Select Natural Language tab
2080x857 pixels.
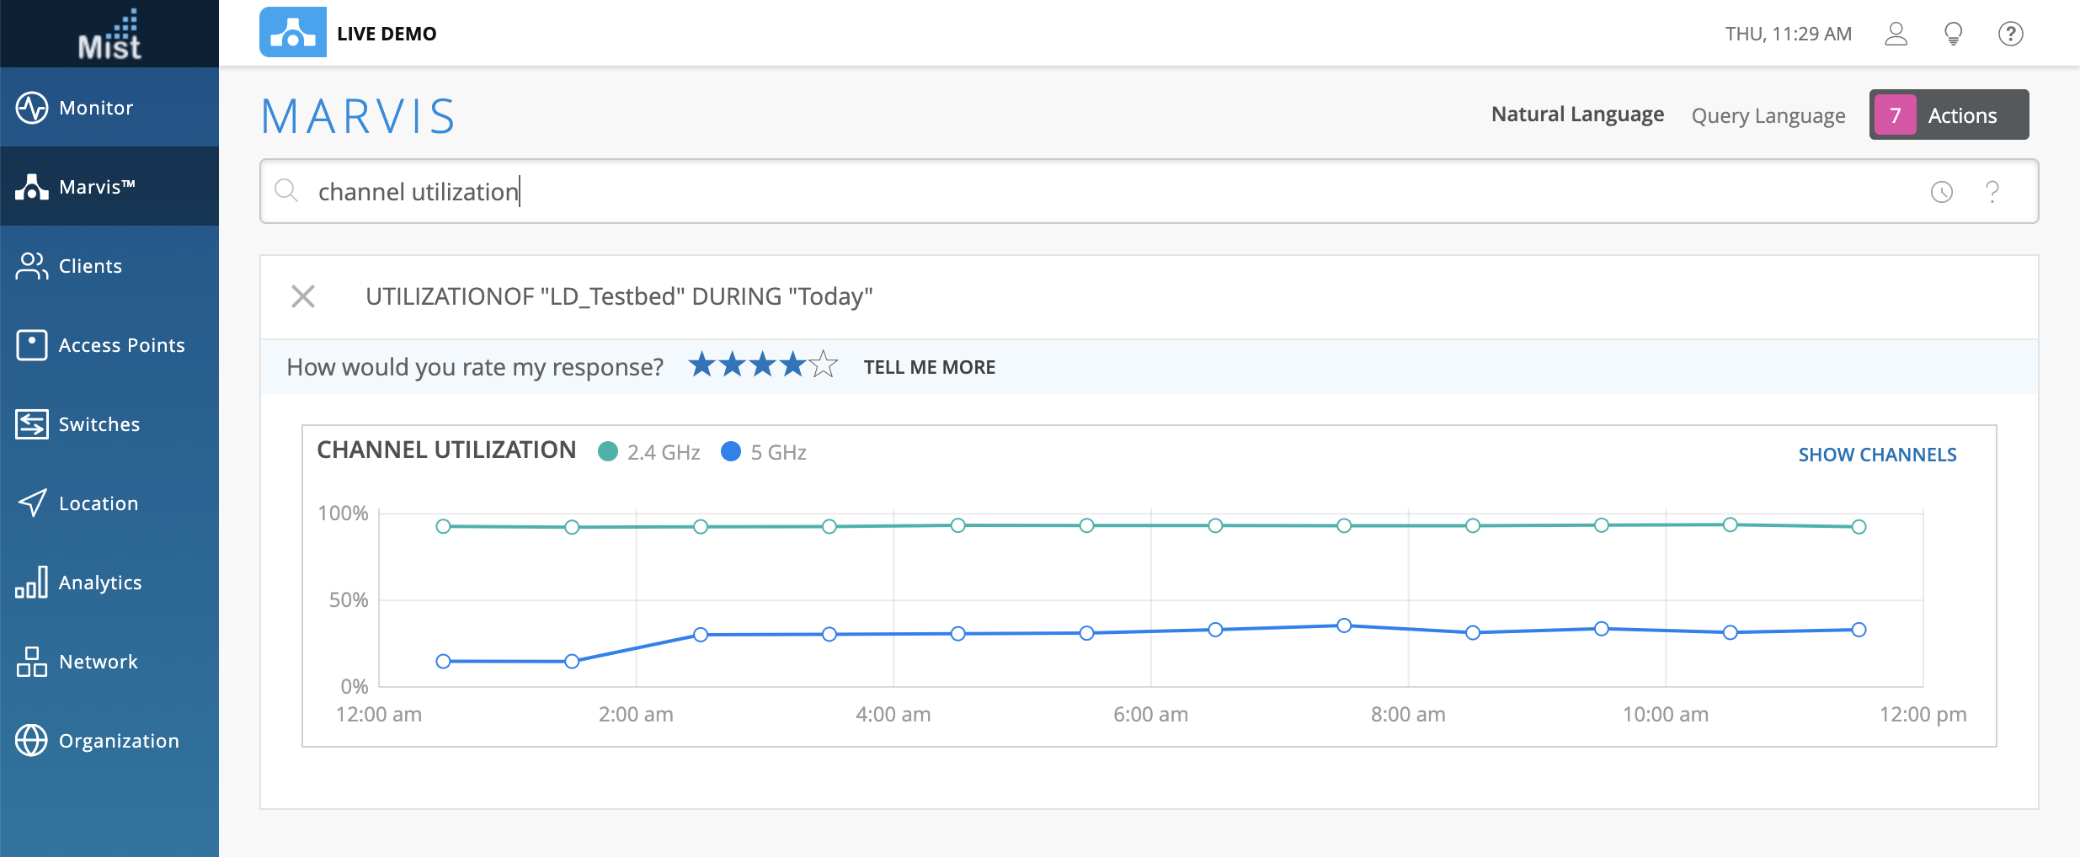click(1577, 114)
